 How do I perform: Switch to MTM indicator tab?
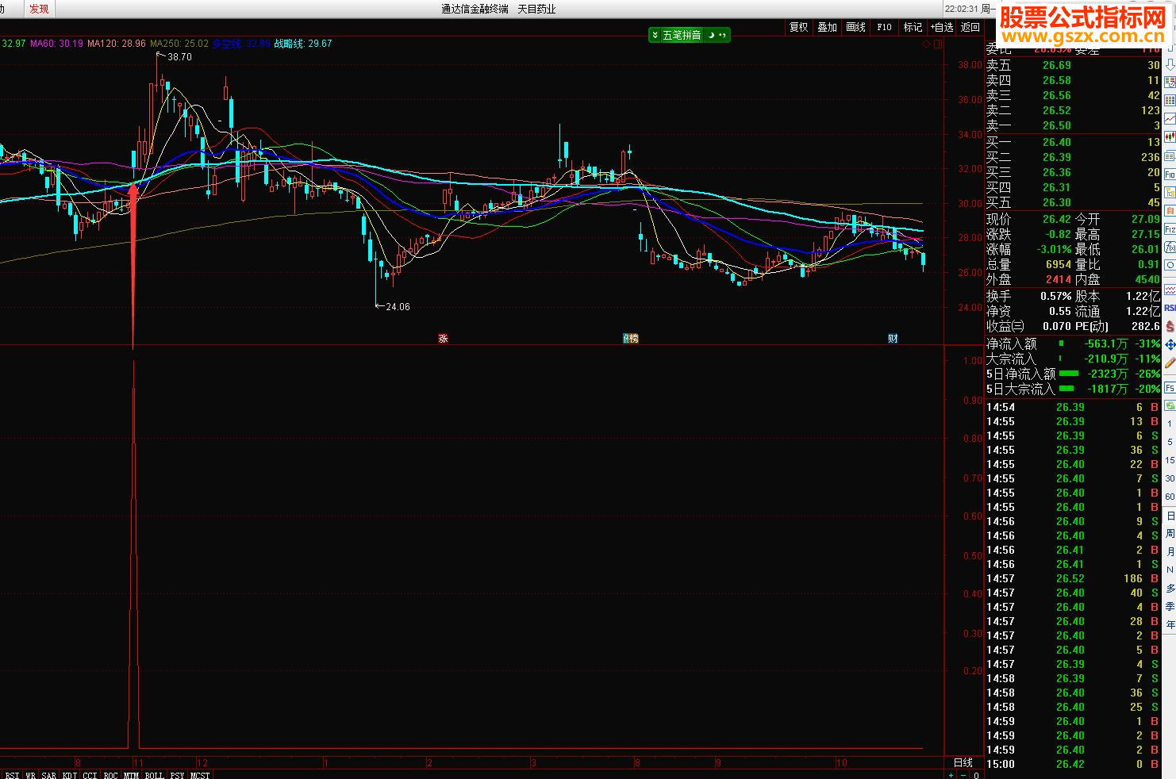[x=131, y=775]
